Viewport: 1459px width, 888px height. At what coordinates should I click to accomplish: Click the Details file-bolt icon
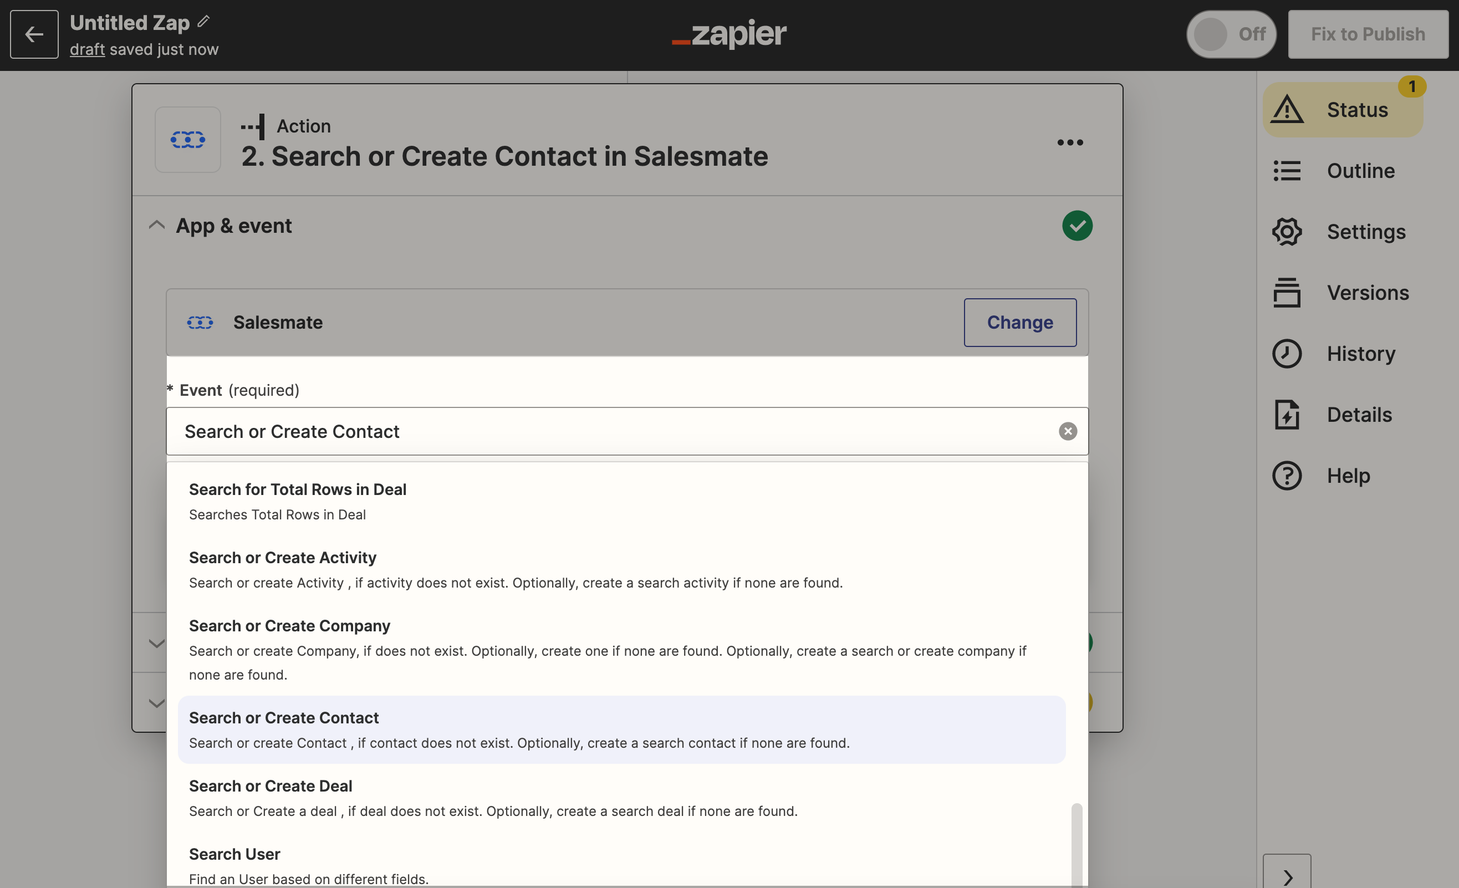tap(1287, 415)
